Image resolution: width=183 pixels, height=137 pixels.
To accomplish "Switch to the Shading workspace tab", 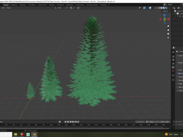I will coord(52,5).
